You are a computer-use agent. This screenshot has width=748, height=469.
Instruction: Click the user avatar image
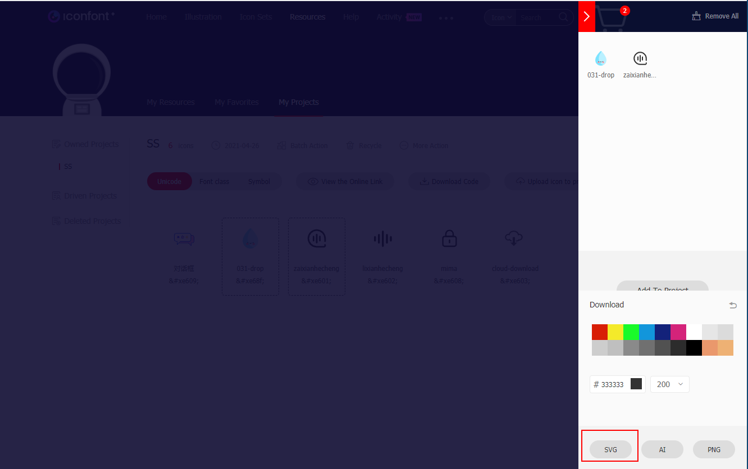(x=81, y=80)
